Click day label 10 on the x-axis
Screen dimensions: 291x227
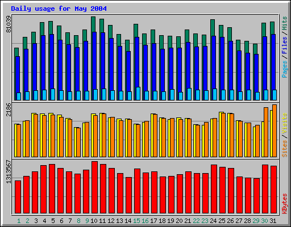[94, 221]
